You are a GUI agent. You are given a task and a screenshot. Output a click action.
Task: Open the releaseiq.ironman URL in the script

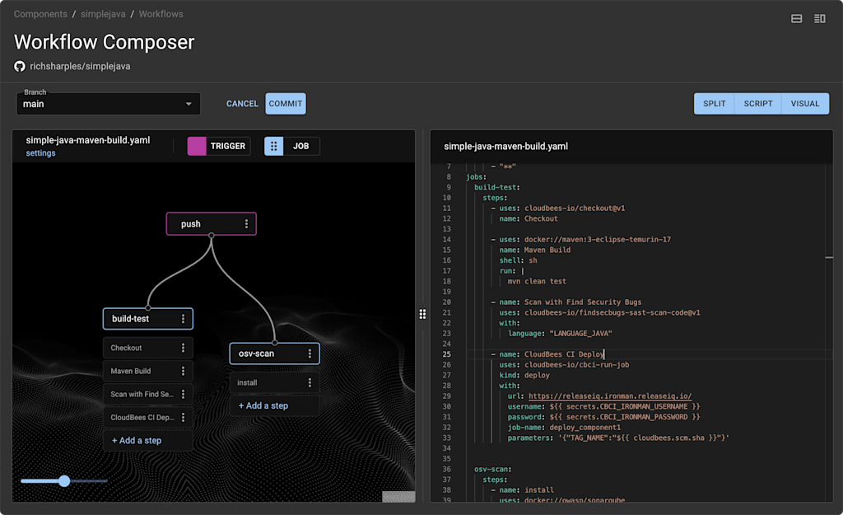[x=610, y=396]
